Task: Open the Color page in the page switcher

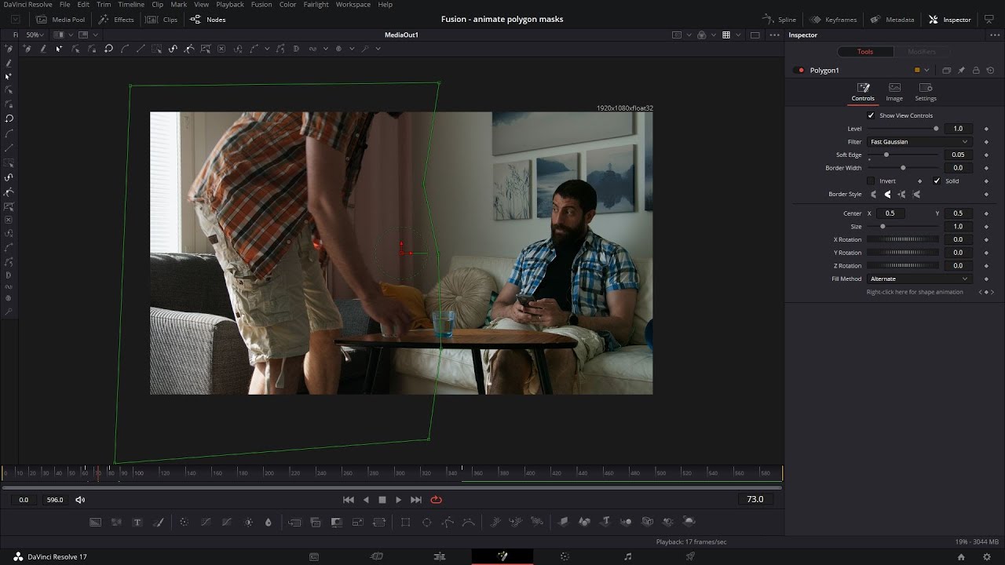Action: [x=565, y=556]
